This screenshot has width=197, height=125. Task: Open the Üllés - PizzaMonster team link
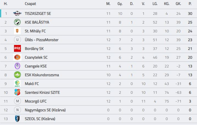coord(41,40)
